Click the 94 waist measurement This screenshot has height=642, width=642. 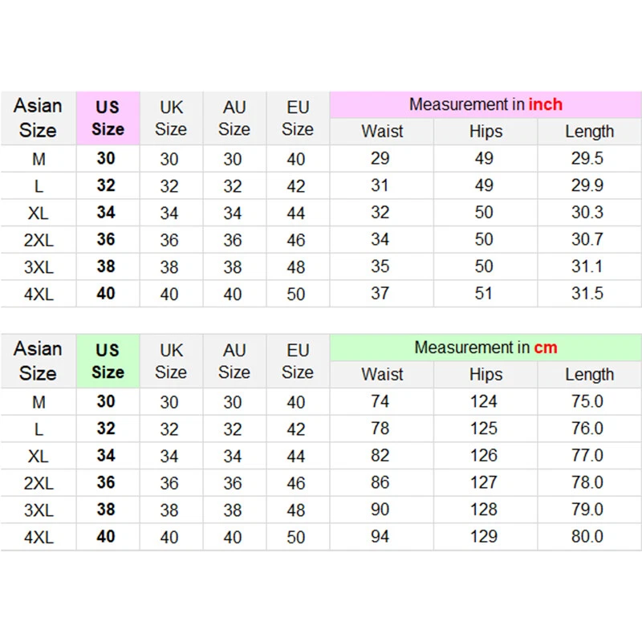tap(380, 536)
